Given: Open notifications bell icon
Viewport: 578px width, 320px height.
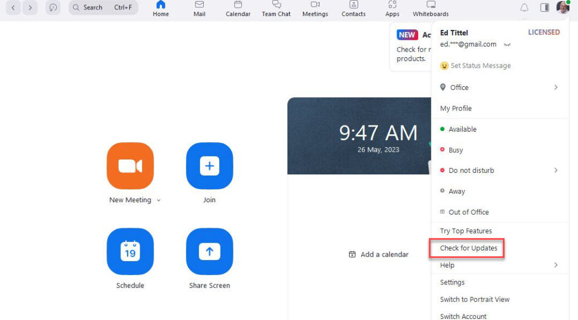Looking at the screenshot, I should [x=524, y=7].
